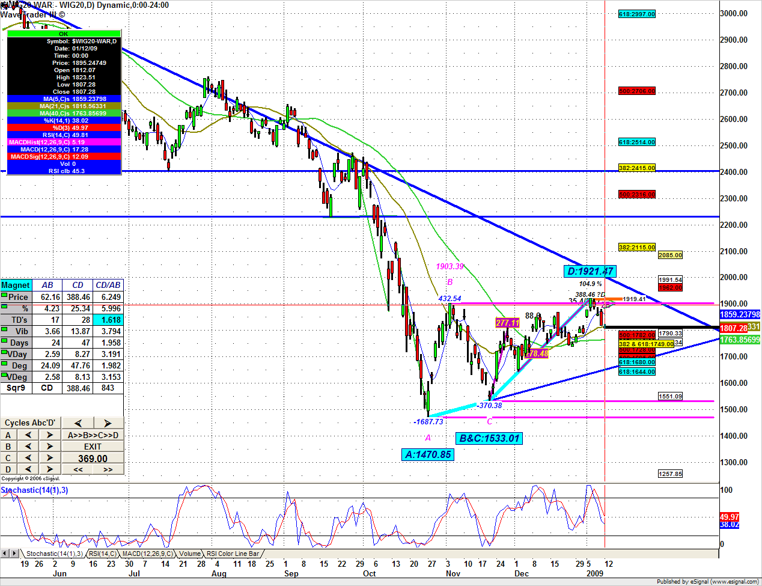Toggle the Days magnet indicator
The image size is (762, 586).
click(4, 341)
